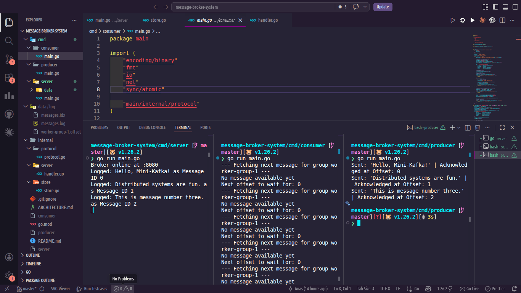Open the DEBUG CONSOLE tab
This screenshot has width=521, height=293.
tap(153, 127)
